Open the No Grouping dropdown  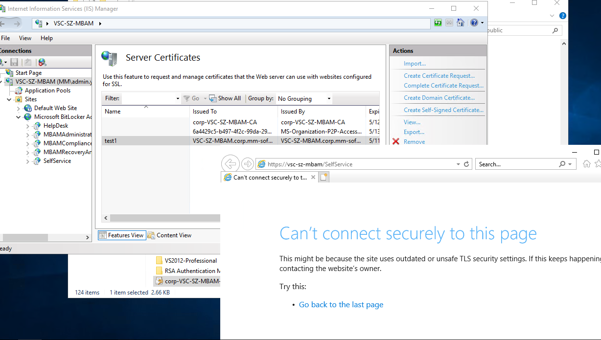coord(329,98)
